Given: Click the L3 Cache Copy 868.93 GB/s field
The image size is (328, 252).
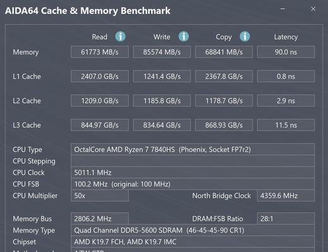Looking at the screenshot, I should click(x=224, y=125).
